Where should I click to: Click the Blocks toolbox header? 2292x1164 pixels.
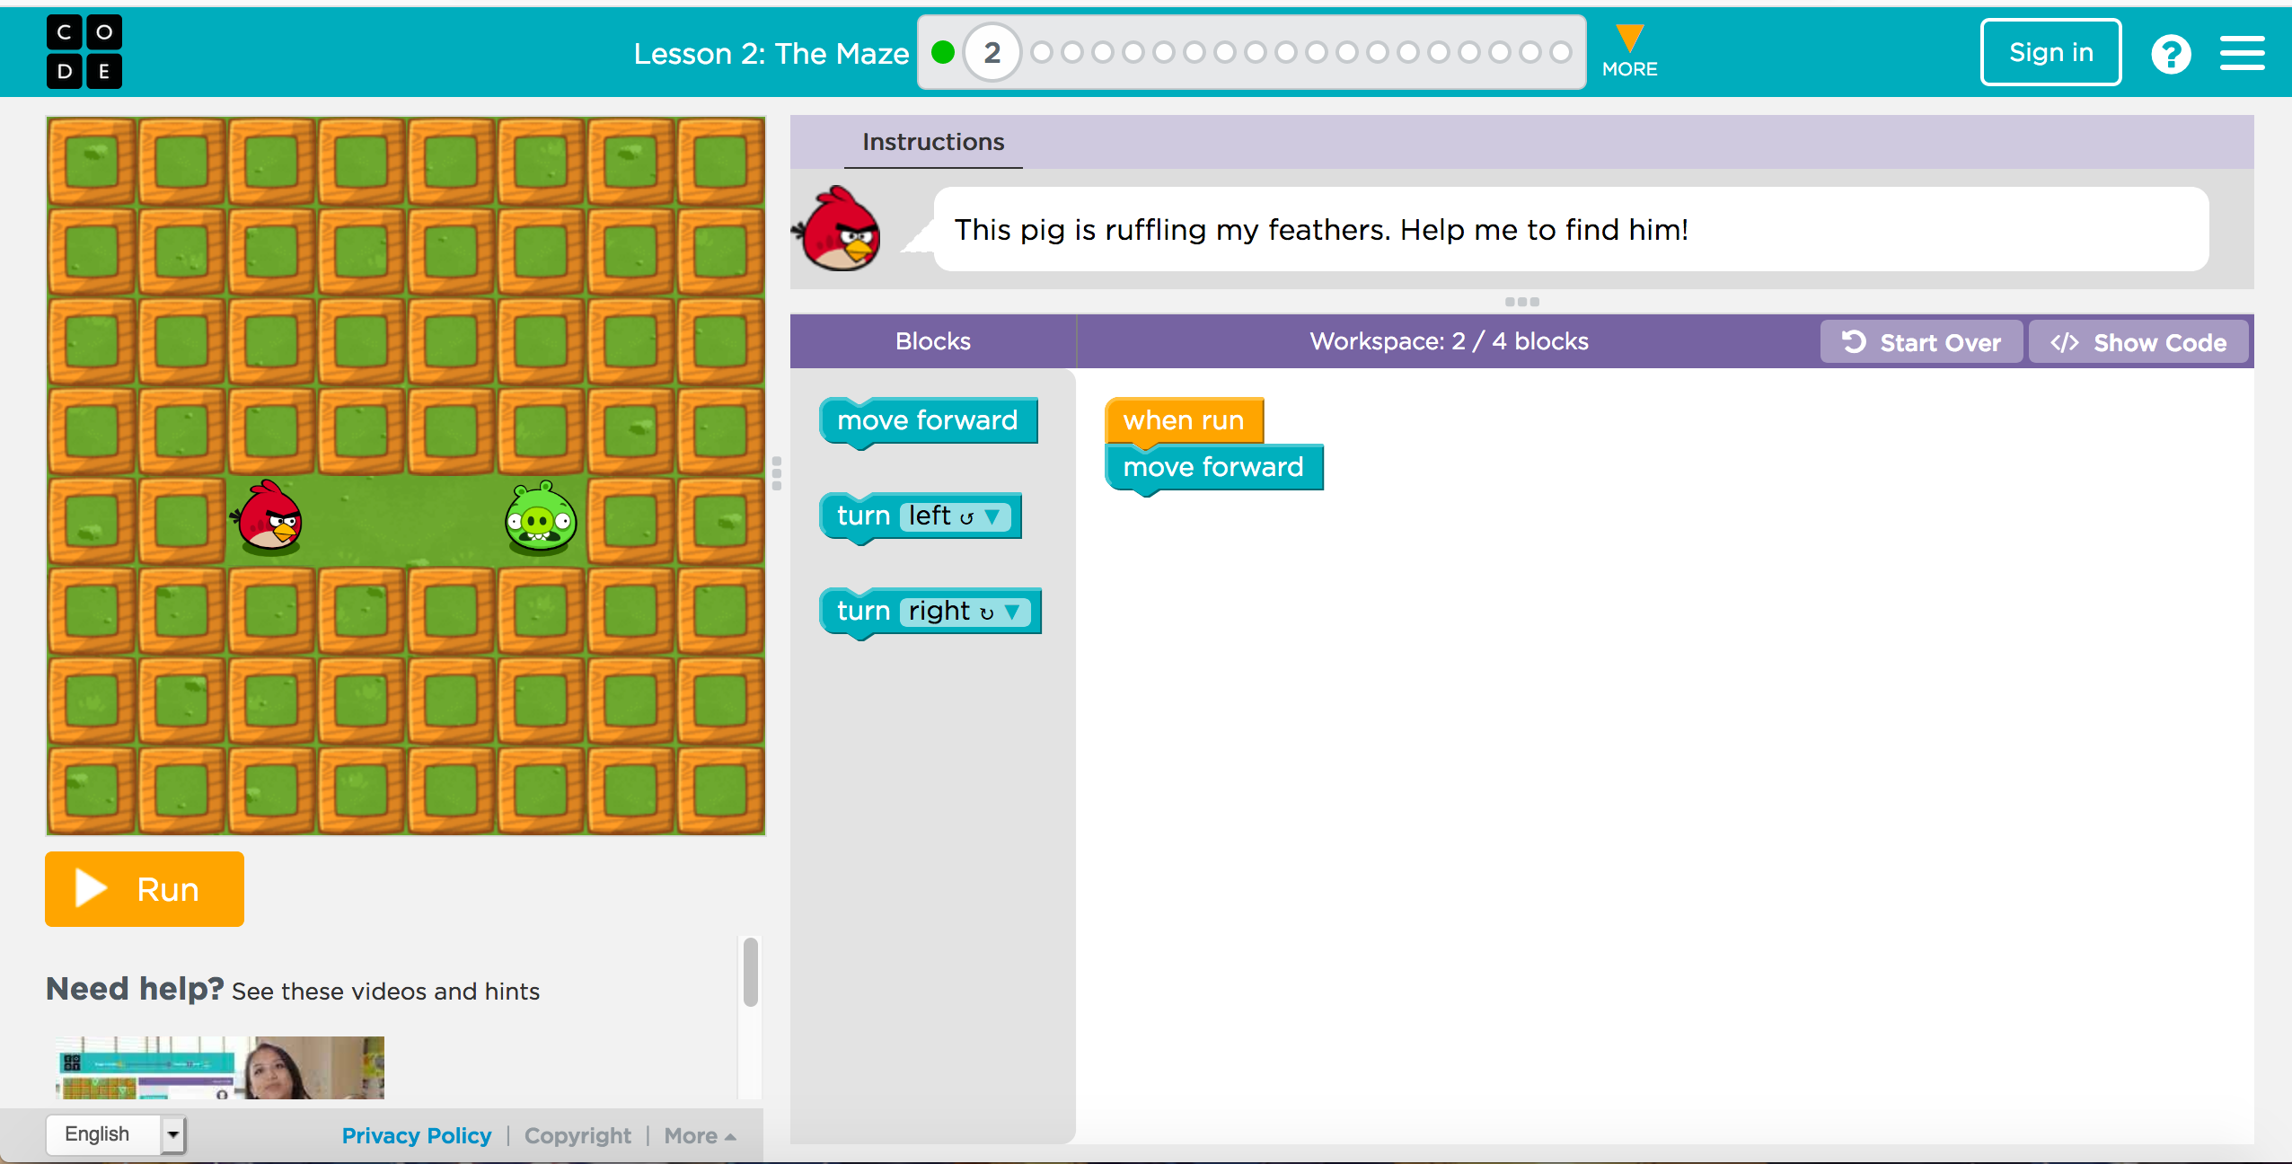point(933,341)
